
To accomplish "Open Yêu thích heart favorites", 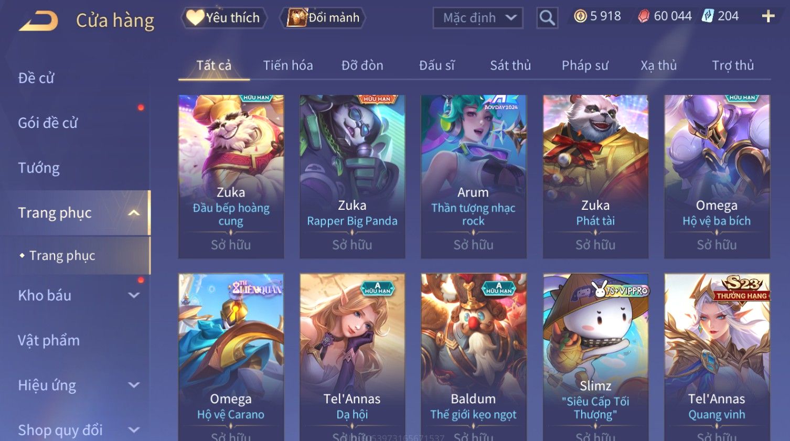I will 224,18.
